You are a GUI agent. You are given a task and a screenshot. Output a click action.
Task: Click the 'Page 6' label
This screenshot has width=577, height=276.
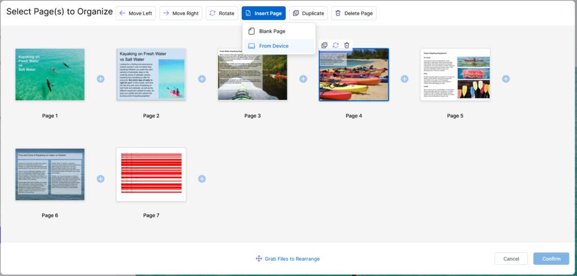point(50,215)
